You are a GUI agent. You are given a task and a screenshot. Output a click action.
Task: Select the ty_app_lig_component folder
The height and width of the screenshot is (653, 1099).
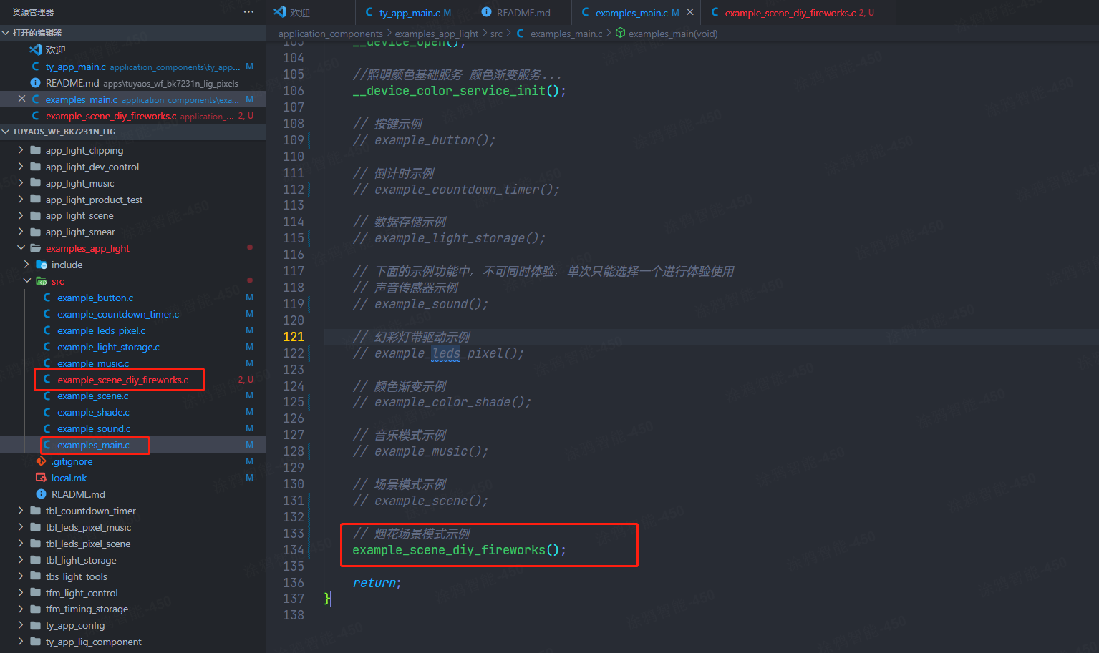coord(94,642)
